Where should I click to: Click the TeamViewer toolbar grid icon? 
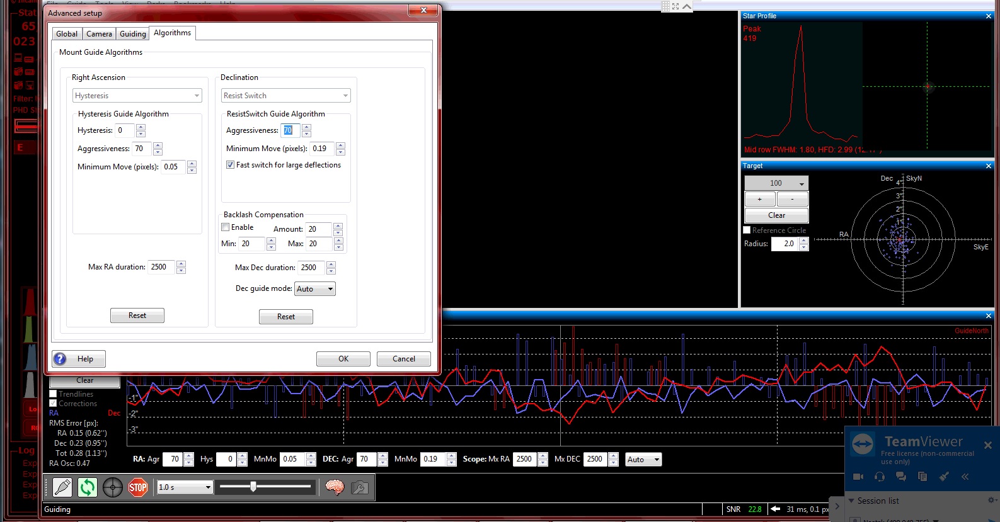point(665,6)
